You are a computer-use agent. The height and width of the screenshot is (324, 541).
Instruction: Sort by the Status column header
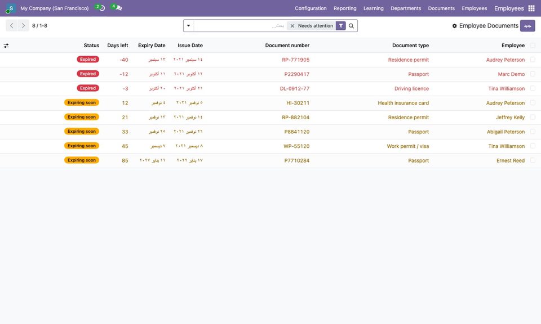pyautogui.click(x=91, y=46)
